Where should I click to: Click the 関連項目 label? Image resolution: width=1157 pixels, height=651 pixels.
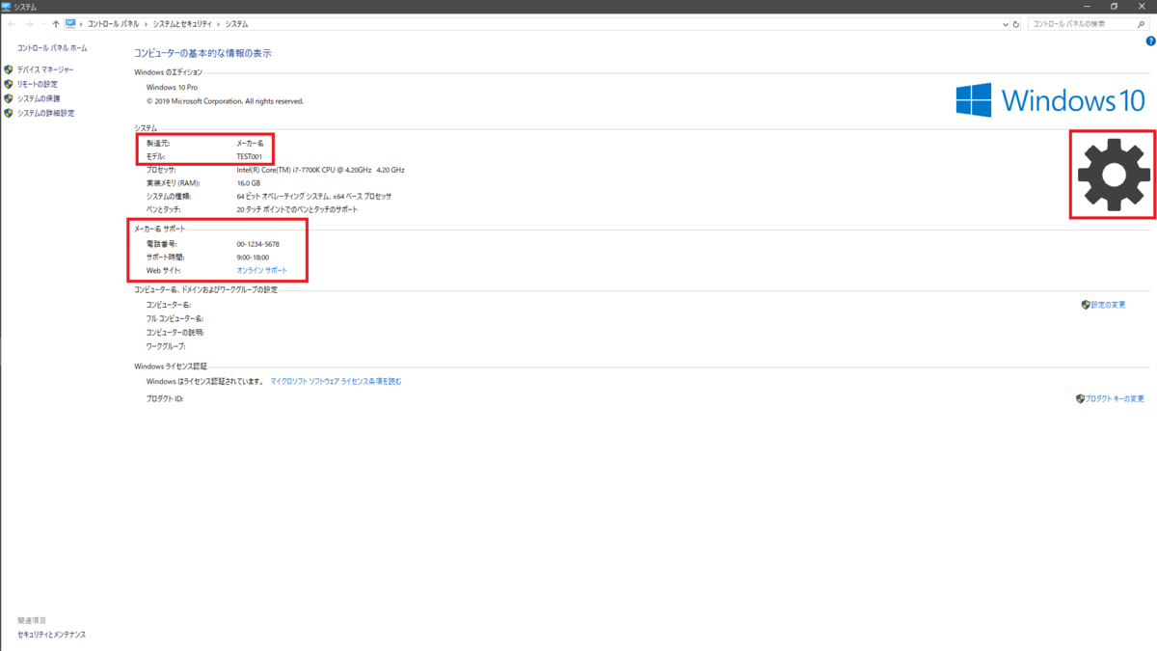click(x=32, y=620)
